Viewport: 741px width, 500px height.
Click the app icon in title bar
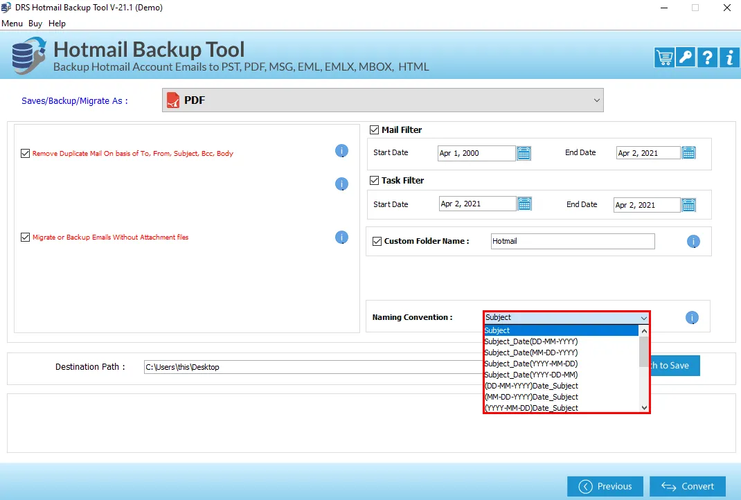pyautogui.click(x=6, y=8)
